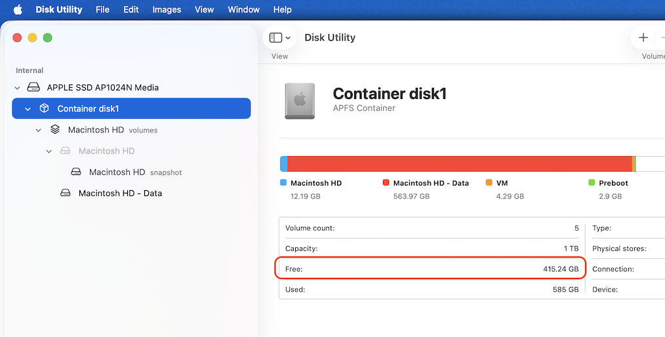Select APPLE SSD AP1024N Media in sidebar
The width and height of the screenshot is (665, 337).
(102, 87)
